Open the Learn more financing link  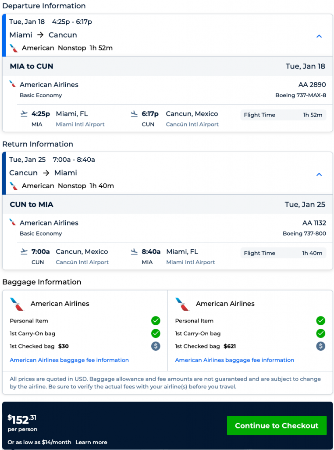(91, 442)
